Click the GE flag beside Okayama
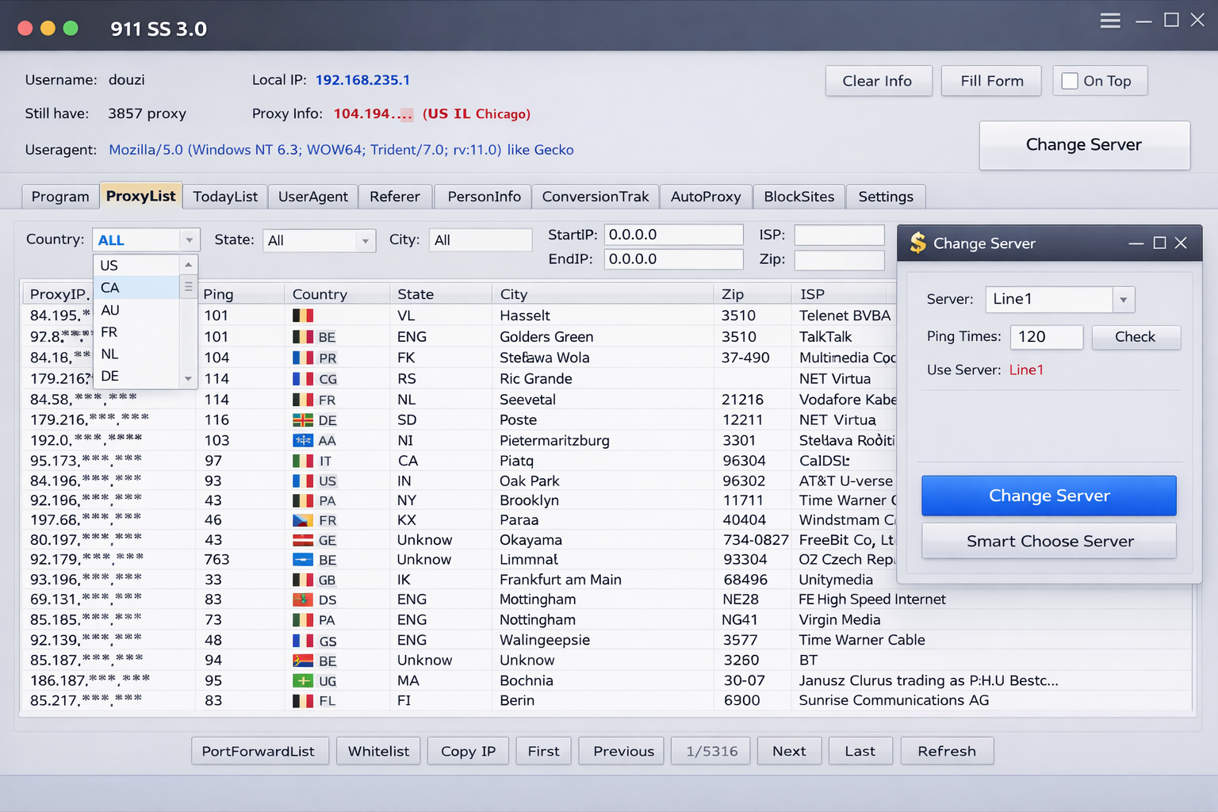The height and width of the screenshot is (812, 1218). [303, 539]
